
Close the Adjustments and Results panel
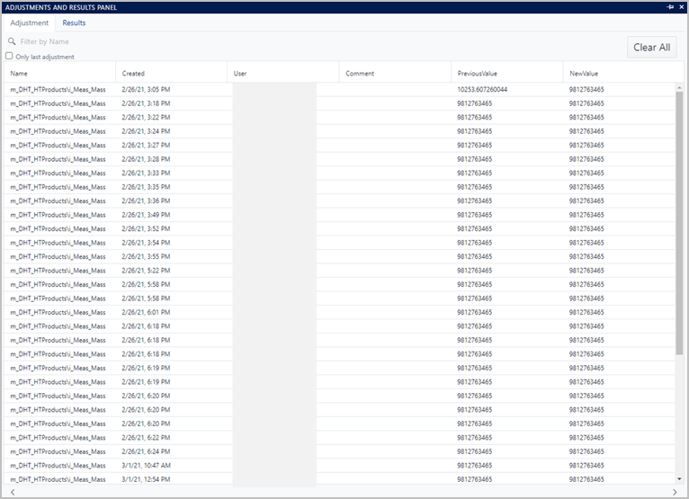tap(681, 7)
